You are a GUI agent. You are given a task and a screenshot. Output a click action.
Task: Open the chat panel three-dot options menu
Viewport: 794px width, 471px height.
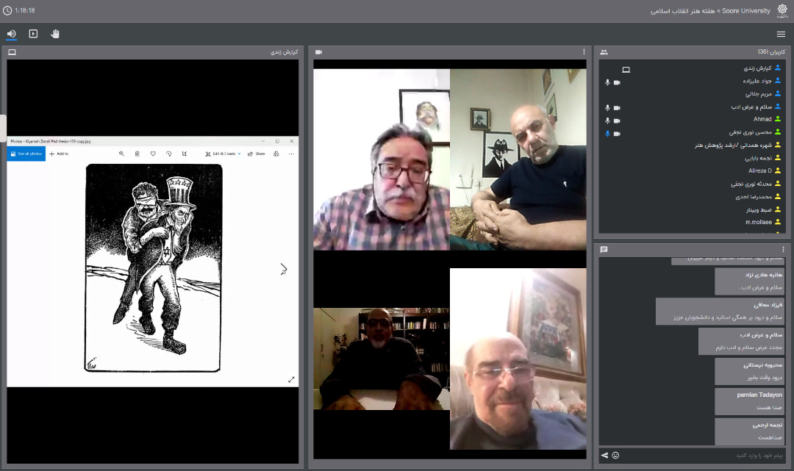coord(783,249)
